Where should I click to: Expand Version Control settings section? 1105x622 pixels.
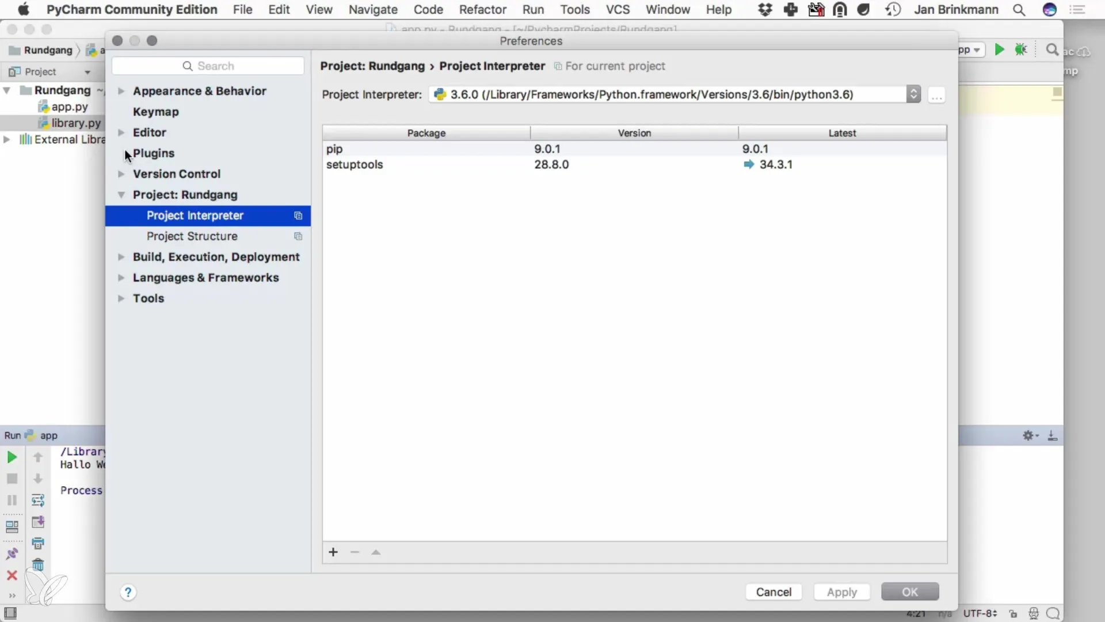[121, 174]
